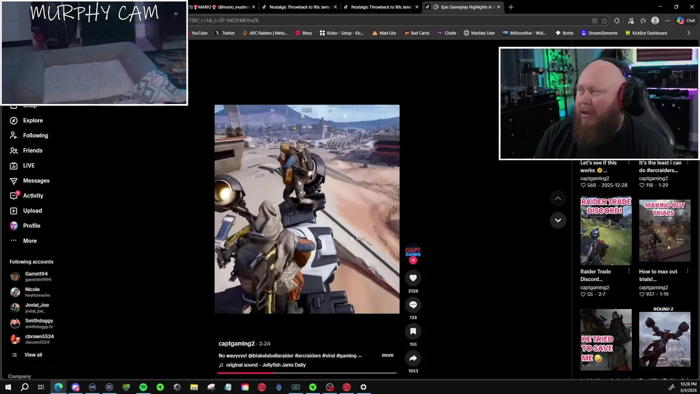Image resolution: width=700 pixels, height=394 pixels.
Task: Save video with the bookmark icon
Action: [413, 331]
